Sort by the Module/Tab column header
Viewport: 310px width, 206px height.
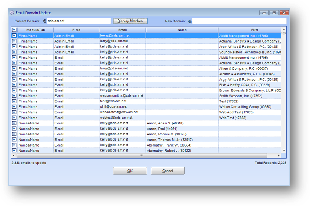coord(35,30)
